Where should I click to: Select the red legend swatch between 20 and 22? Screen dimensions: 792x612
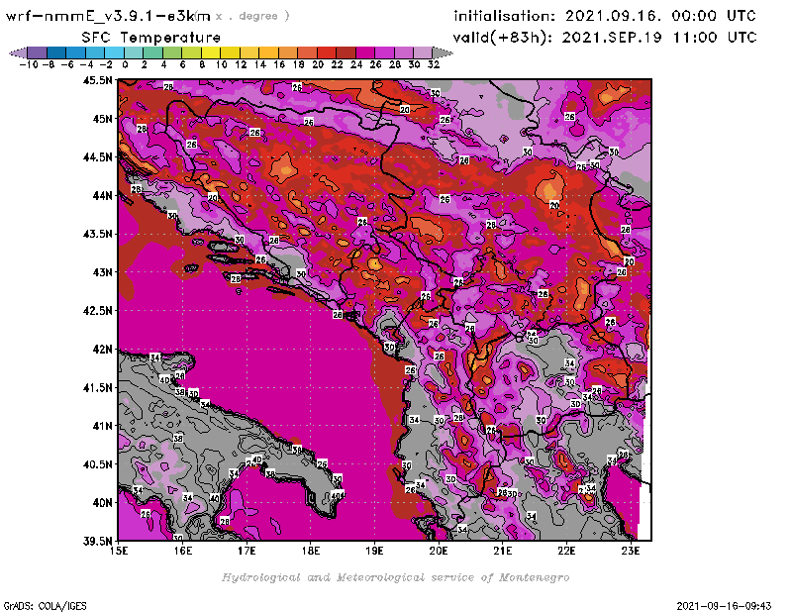click(x=327, y=52)
